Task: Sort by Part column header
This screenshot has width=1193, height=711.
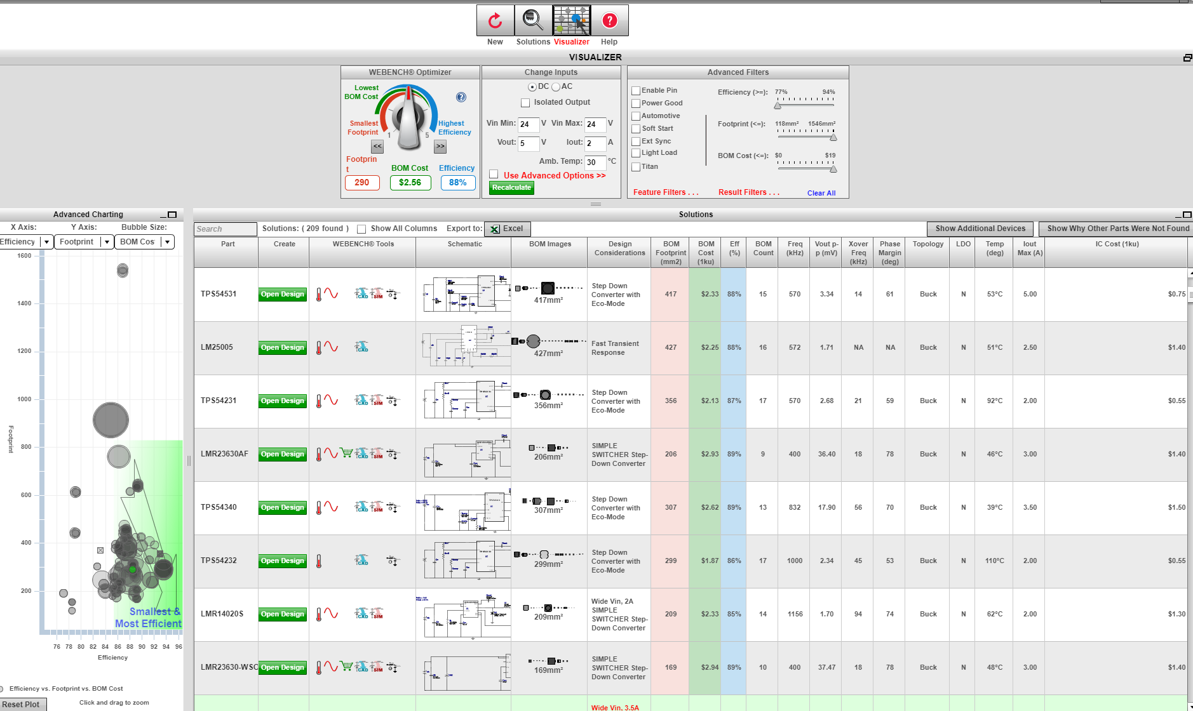Action: point(227,253)
